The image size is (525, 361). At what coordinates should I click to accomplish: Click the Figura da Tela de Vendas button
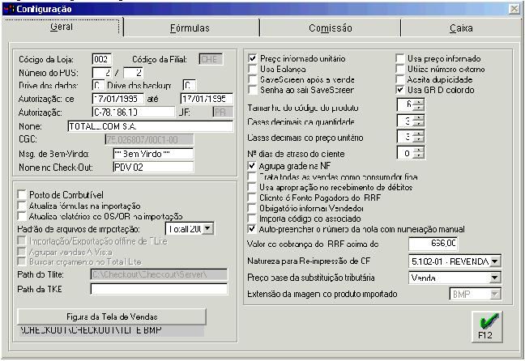click(x=112, y=316)
